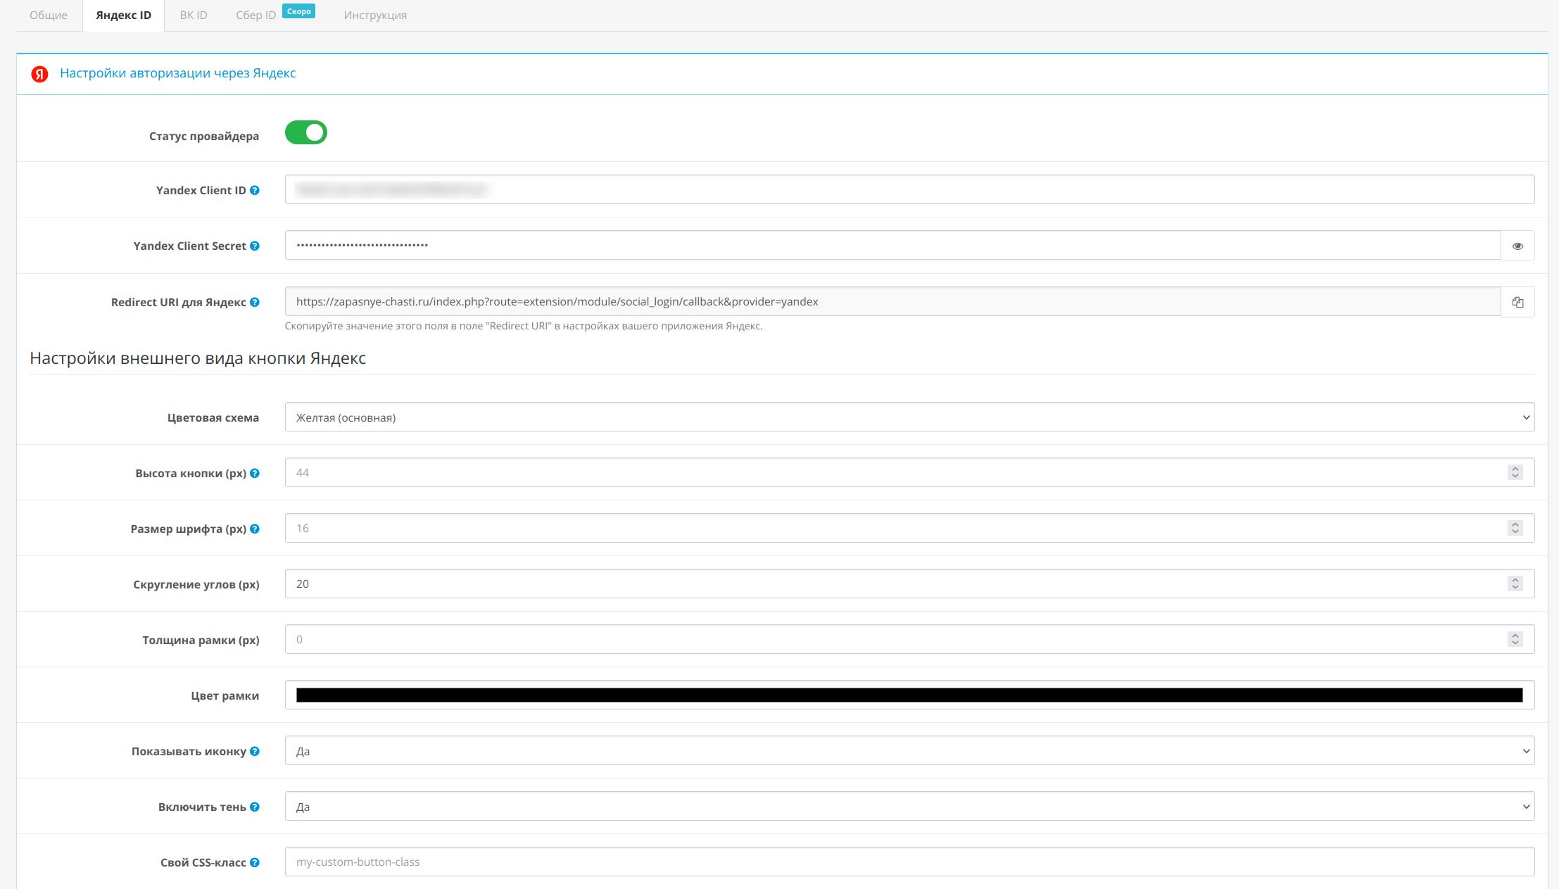
Task: Click the Настройки внешнего вида кнопки Яндекс heading
Action: (x=198, y=358)
